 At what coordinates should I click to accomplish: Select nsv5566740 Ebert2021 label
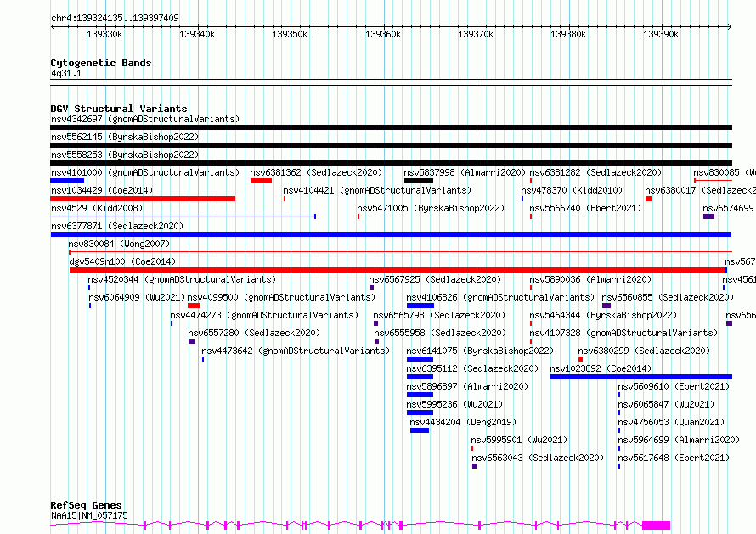point(586,208)
